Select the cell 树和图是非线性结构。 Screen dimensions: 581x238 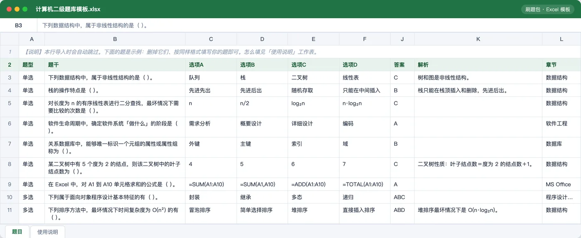[478, 77]
